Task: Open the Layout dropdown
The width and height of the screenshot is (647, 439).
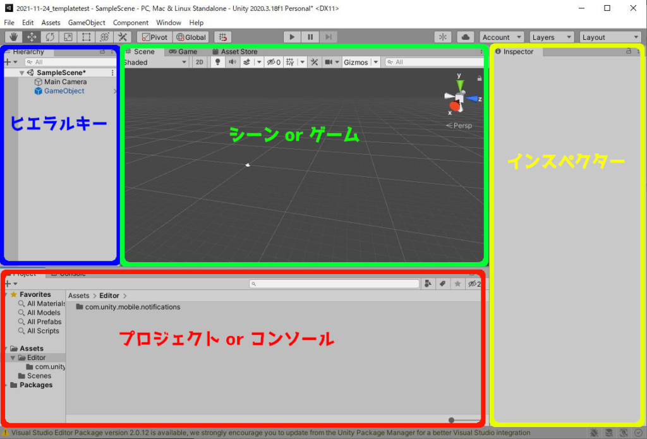Action: click(610, 37)
